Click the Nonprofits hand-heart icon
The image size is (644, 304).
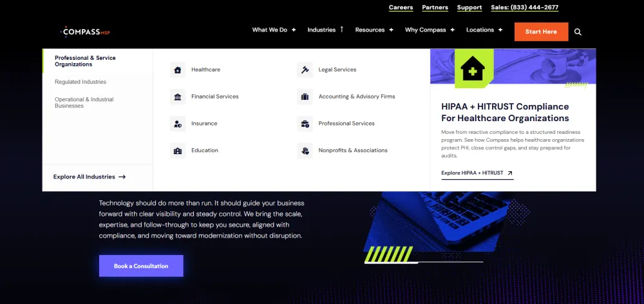[305, 151]
